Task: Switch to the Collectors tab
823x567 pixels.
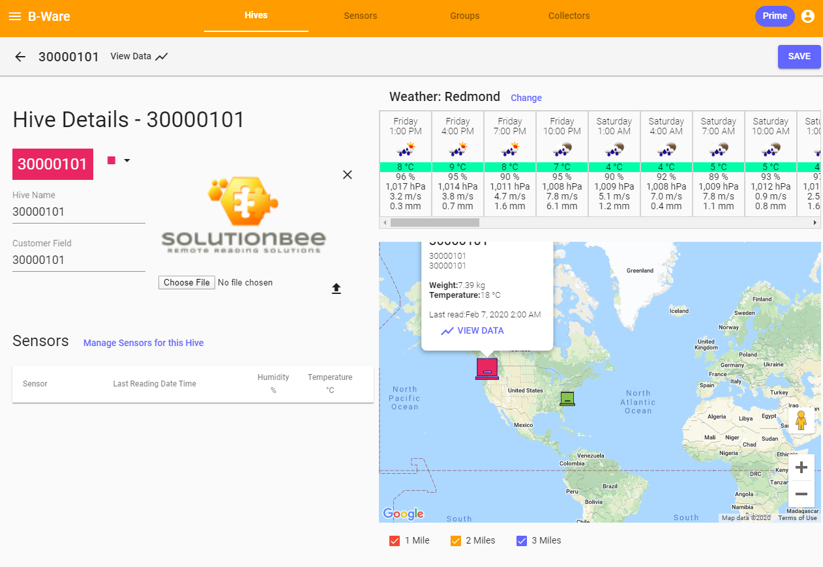Action: coord(569,16)
